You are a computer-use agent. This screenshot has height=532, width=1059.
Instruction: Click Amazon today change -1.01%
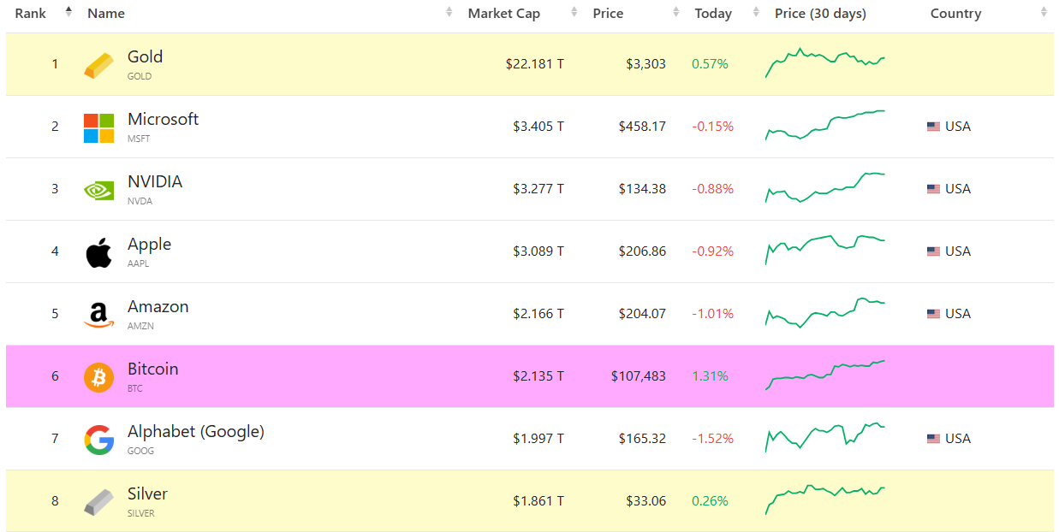click(713, 314)
